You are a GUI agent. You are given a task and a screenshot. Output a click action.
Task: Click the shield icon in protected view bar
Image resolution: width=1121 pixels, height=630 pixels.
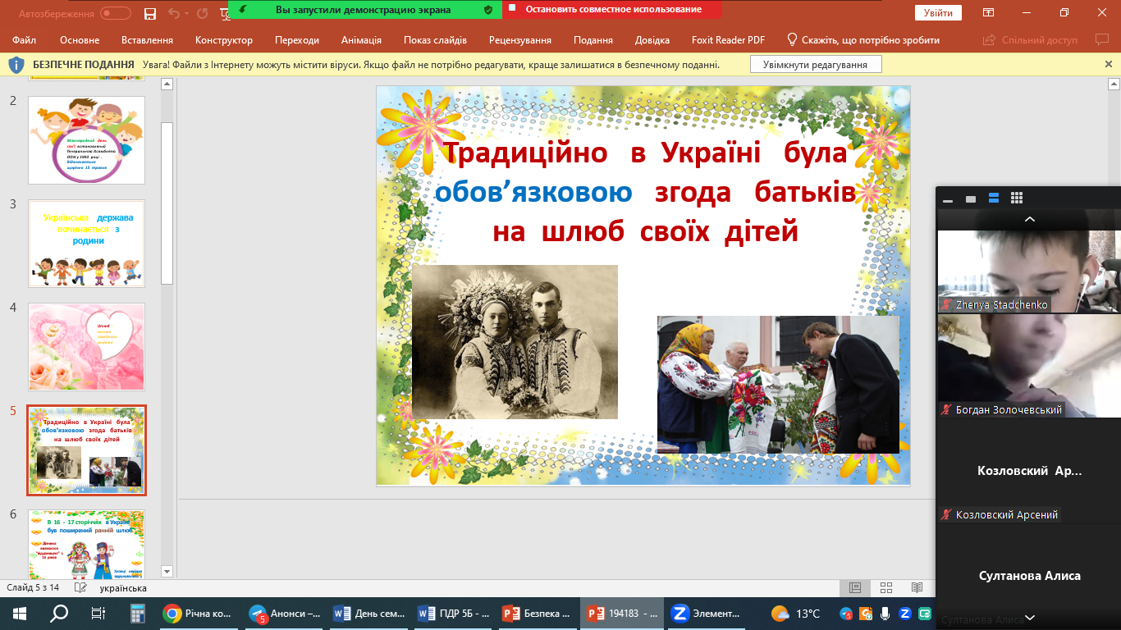[16, 64]
